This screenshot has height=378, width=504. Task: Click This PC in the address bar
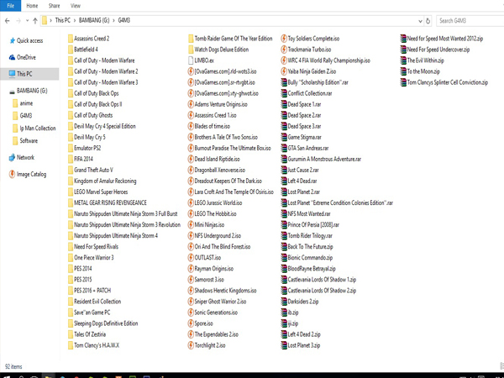pyautogui.click(x=62, y=20)
